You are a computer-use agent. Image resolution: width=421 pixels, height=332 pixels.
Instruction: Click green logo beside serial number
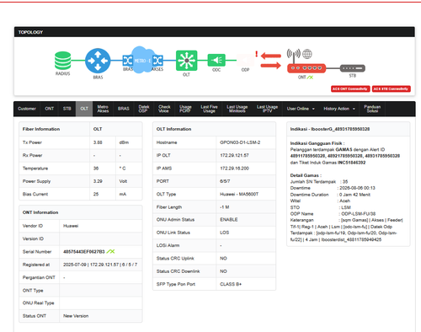[x=110, y=251]
